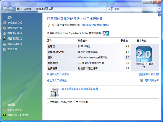Viewport: 163px width, 122px height.
Task: Click '3D 商業和遊戲圖形效能' description text
Action: point(91,63)
